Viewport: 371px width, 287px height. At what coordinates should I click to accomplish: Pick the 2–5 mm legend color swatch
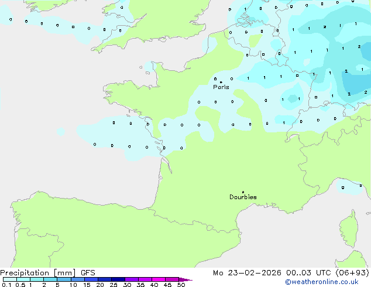pyautogui.click(x=50, y=279)
